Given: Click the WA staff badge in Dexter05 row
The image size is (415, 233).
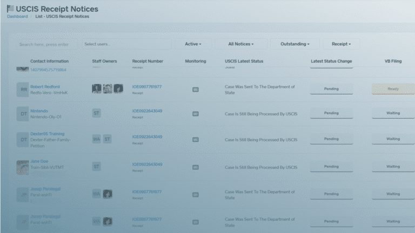Looking at the screenshot, I should [97, 140].
